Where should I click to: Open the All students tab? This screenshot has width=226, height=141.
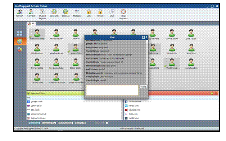click(x=31, y=24)
